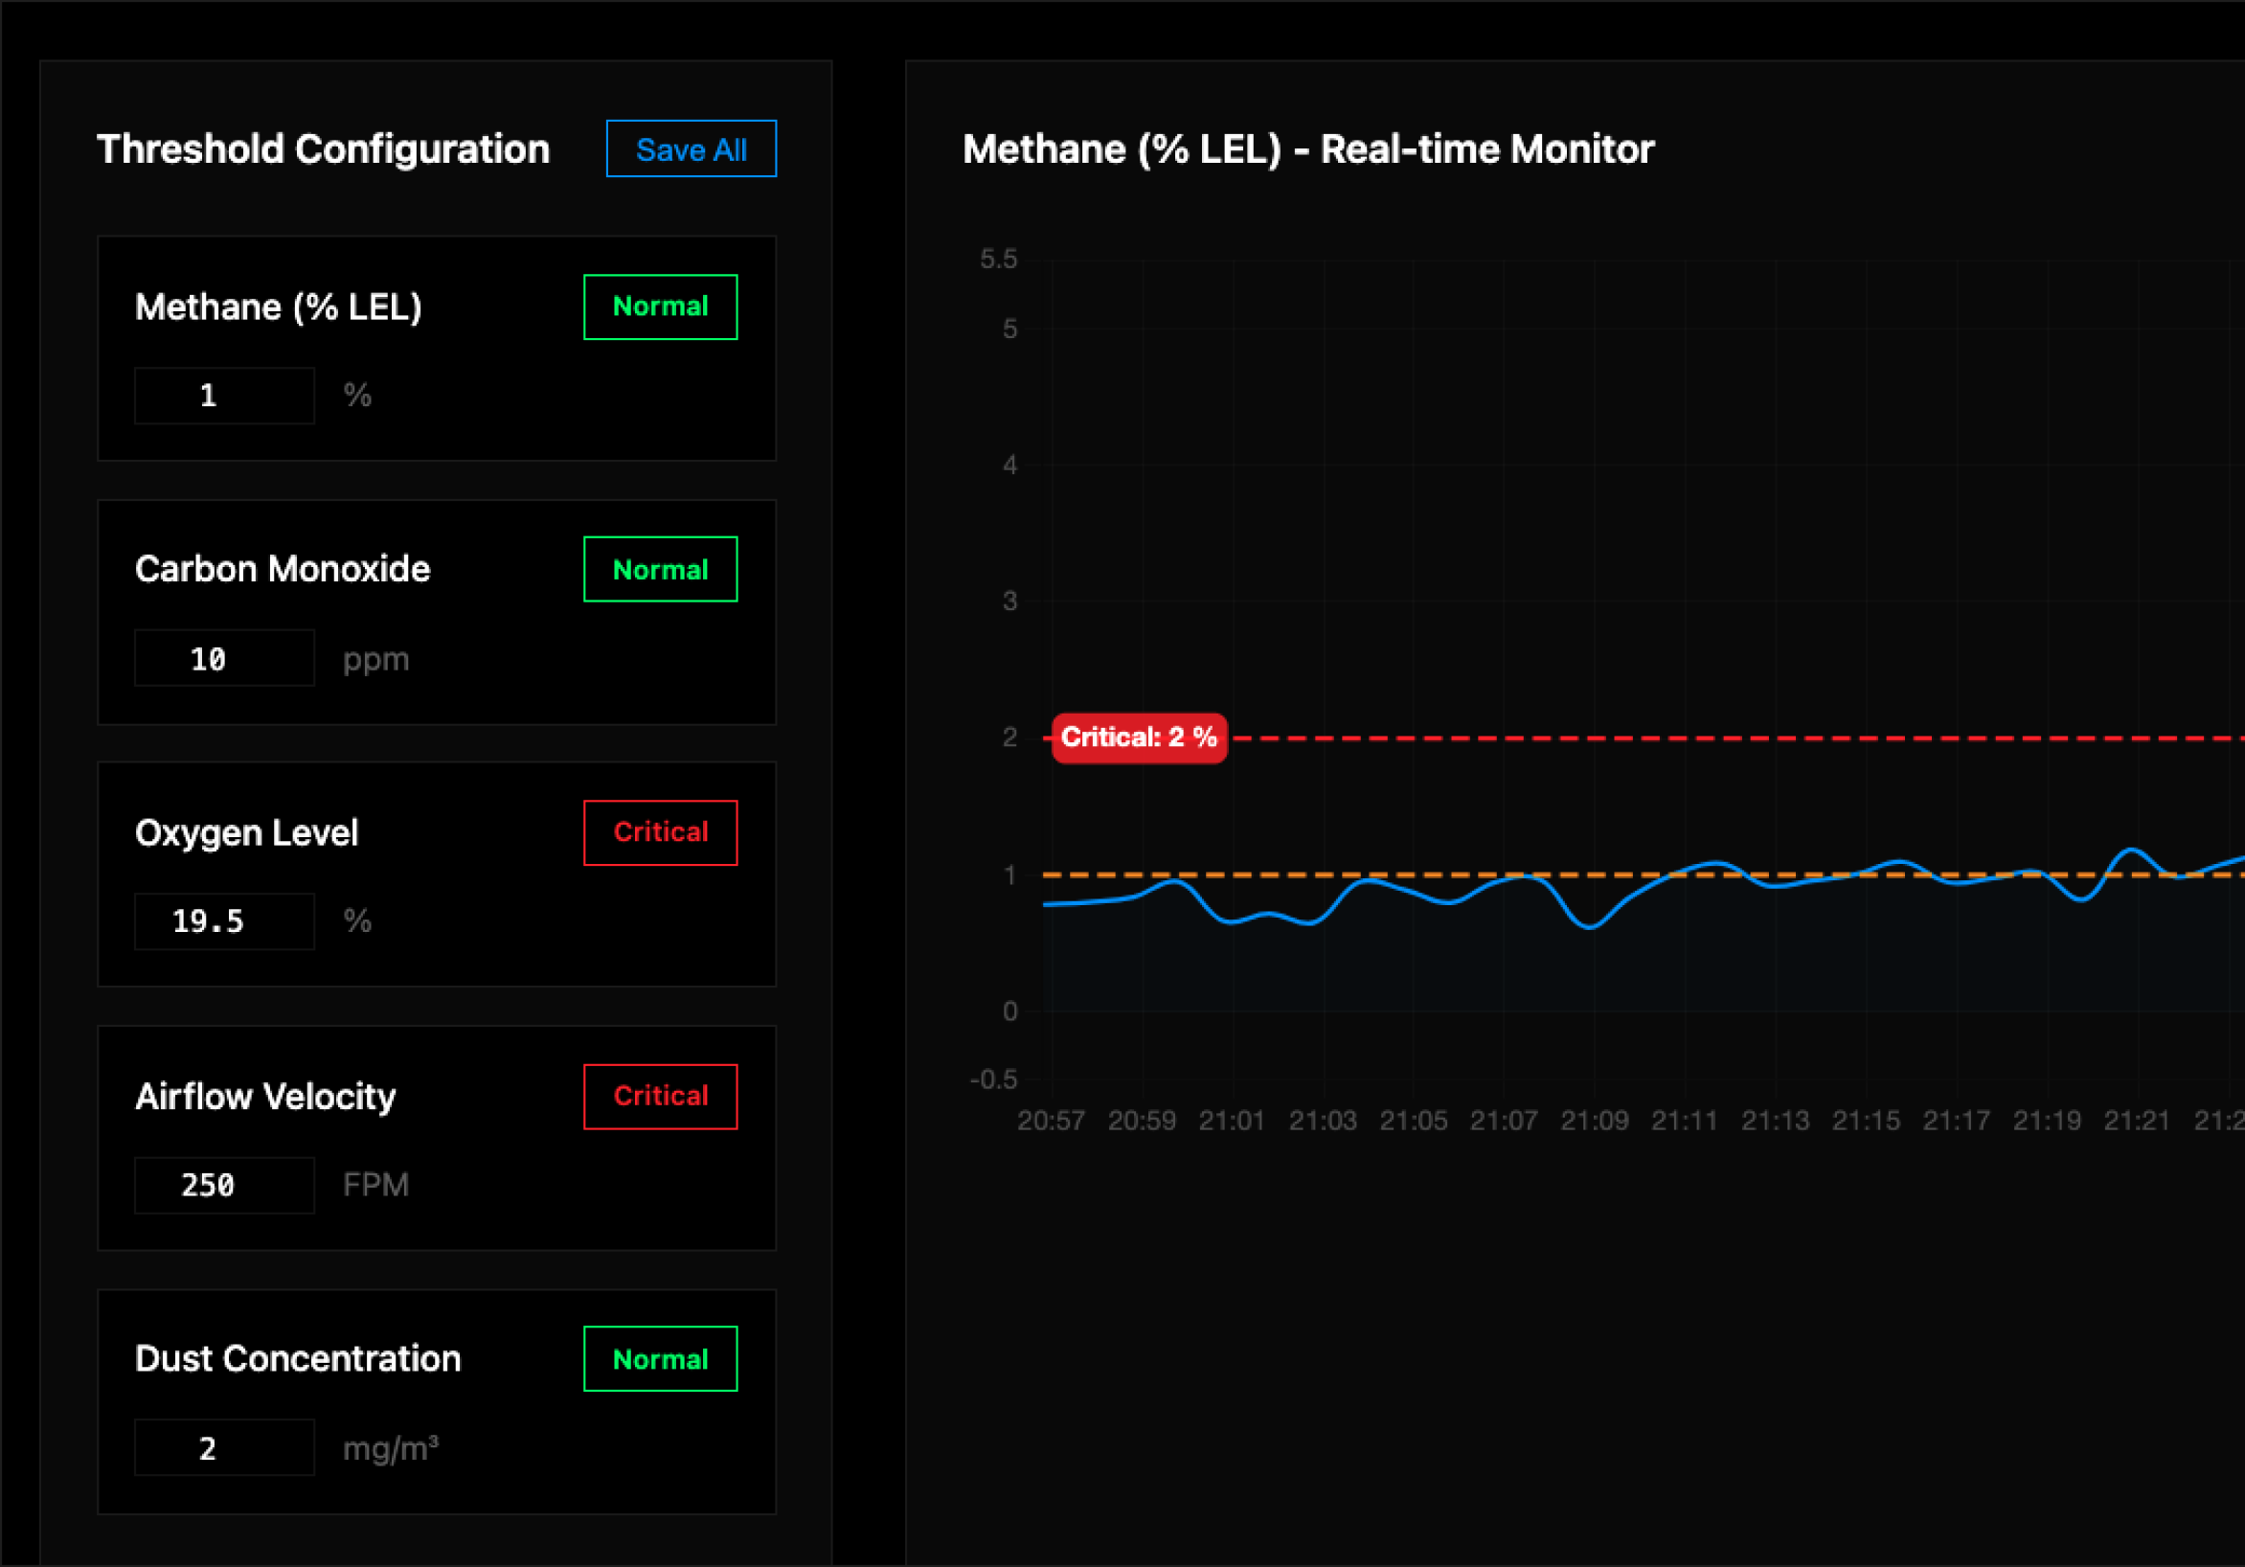Click the 21:09 axis timestamp

tap(1596, 1121)
